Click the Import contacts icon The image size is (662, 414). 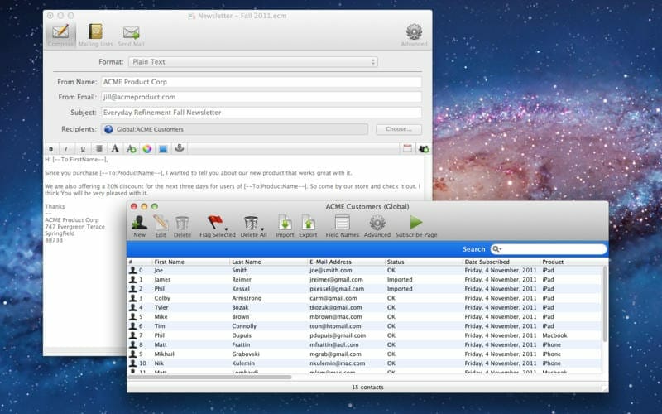point(285,223)
